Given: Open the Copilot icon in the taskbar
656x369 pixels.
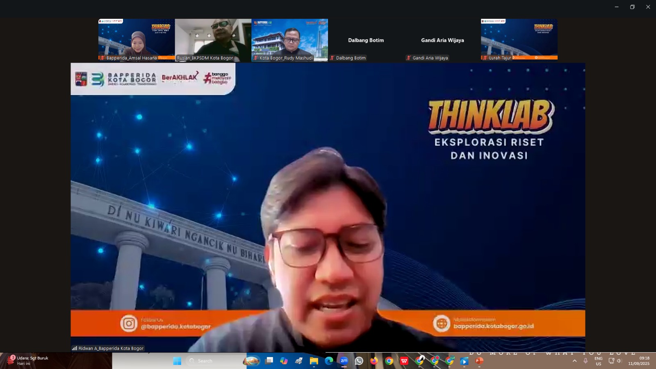Looking at the screenshot, I should point(284,361).
